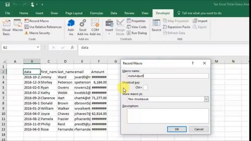This screenshot has height=141, width=251.
Task: Click View Code
Action: [136, 27]
